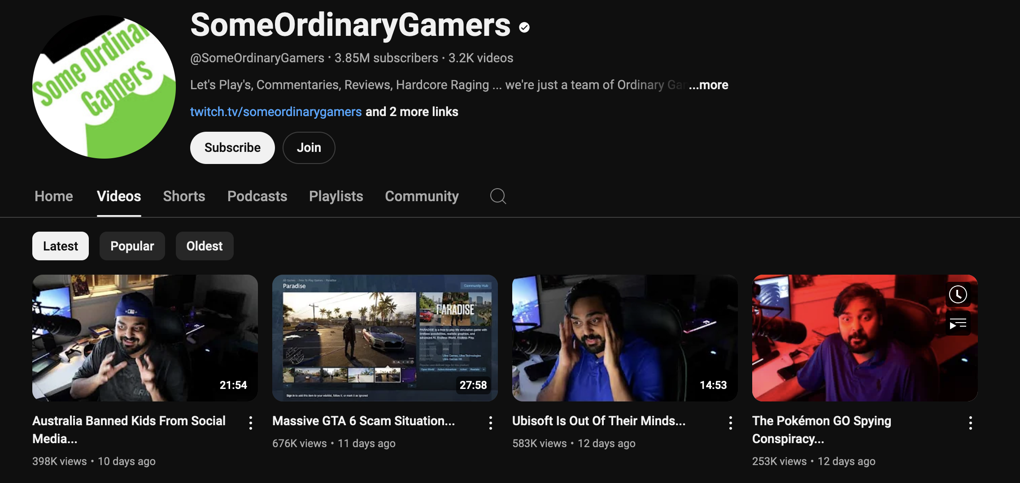Select the Oldest sort chip
Viewport: 1020px width, 483px height.
pyautogui.click(x=205, y=246)
